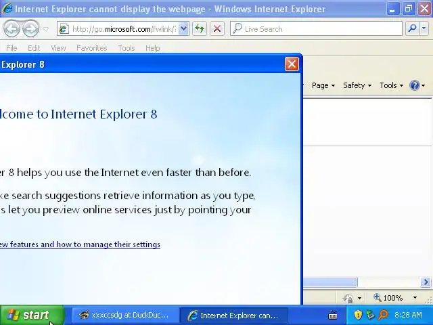The height and width of the screenshot is (325, 433).
Task: Click the security zone lock icon in status bar
Action: [x=348, y=298]
